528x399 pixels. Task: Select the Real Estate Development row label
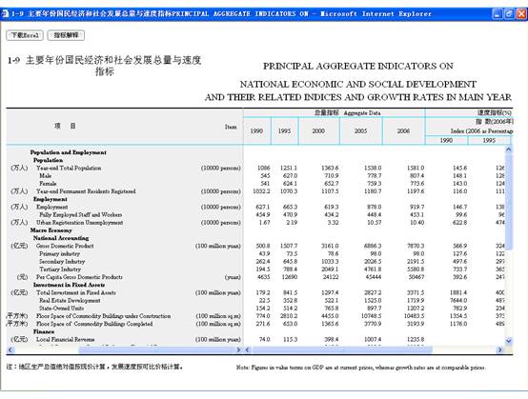coord(70,300)
